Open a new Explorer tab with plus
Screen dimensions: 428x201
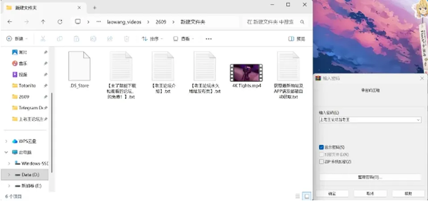click(95, 8)
